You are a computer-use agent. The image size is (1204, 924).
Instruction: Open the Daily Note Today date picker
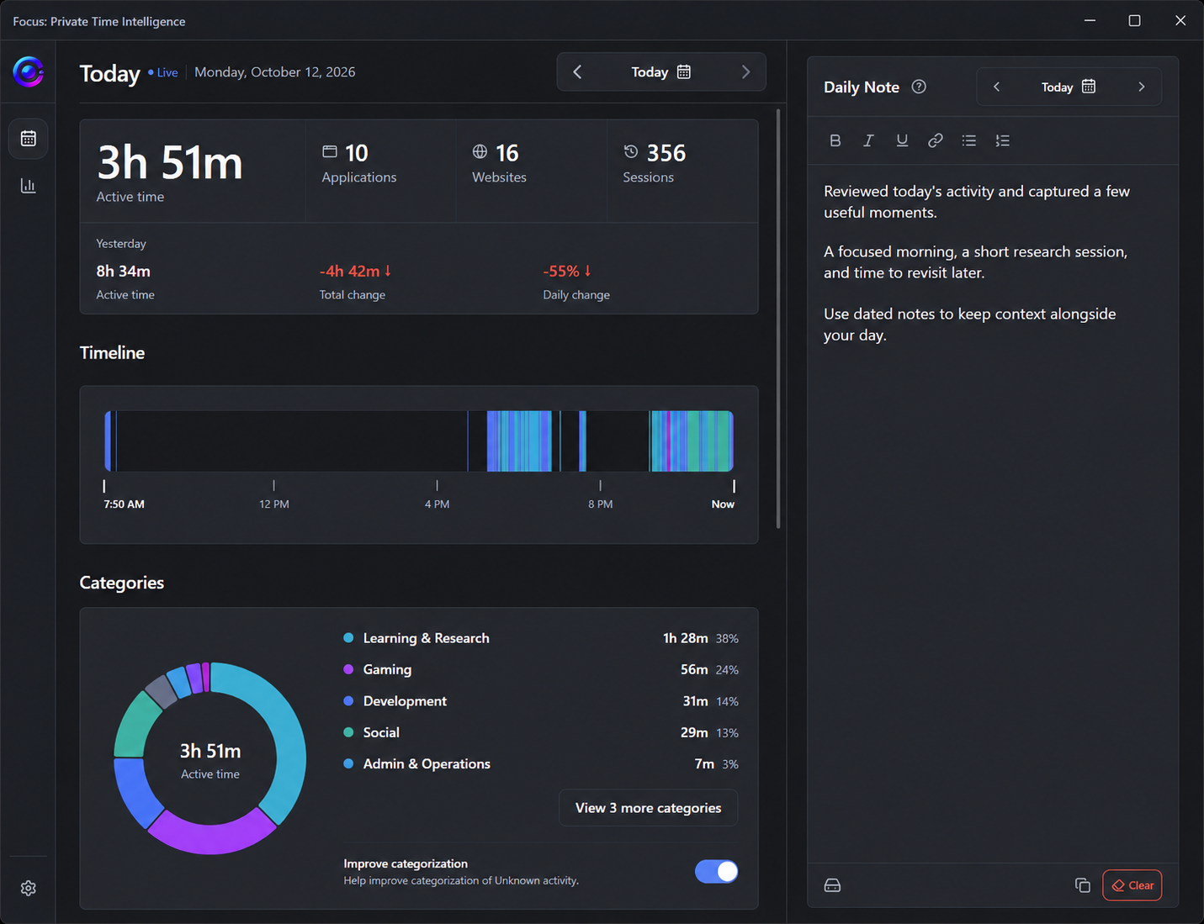point(1069,87)
